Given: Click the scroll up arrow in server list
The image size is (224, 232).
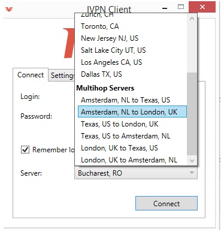Looking at the screenshot, I should (192, 19).
